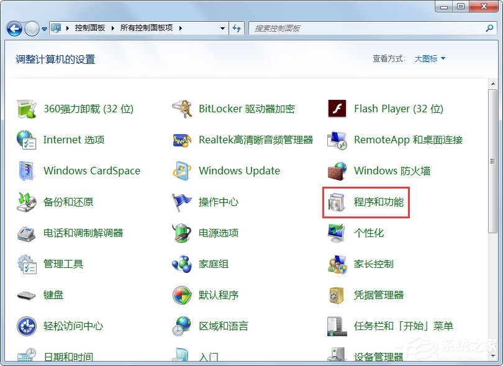503x366 pixels.
Task: Click the back navigation button
Action: pos(14,28)
